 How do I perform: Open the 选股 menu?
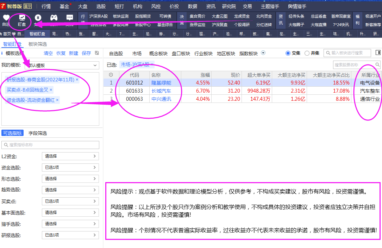click(101, 6)
